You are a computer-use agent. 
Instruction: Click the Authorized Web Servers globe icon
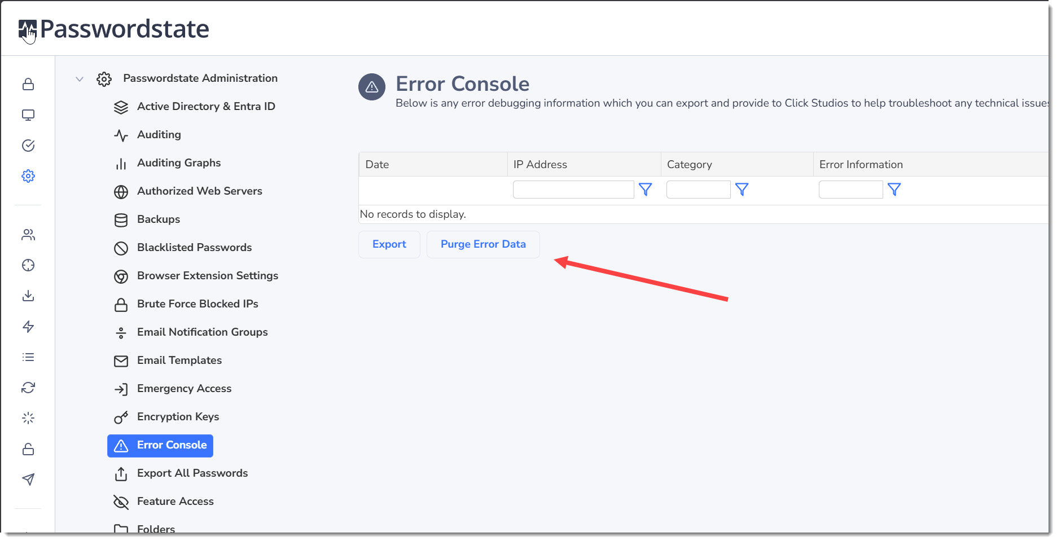click(x=121, y=192)
